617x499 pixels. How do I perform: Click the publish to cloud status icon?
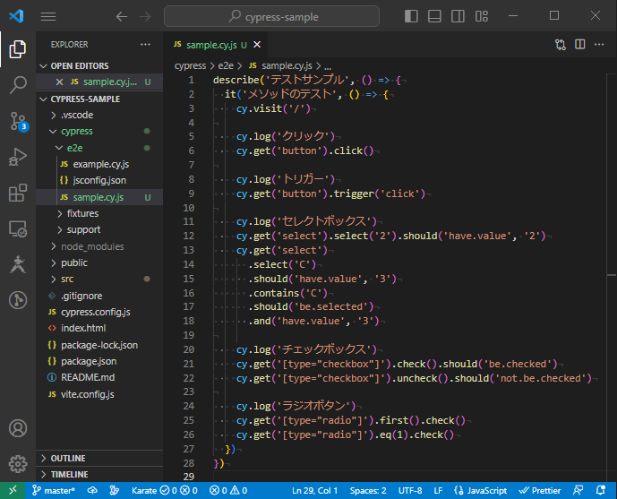point(92,490)
